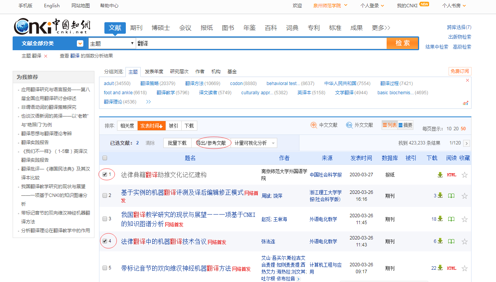Click into the search box containing 翻译
The image size is (496, 282).
click(260, 44)
